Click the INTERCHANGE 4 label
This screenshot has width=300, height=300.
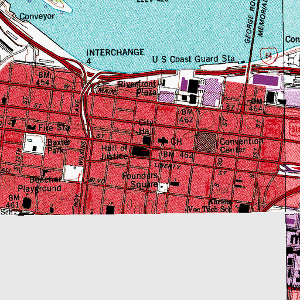point(115,57)
